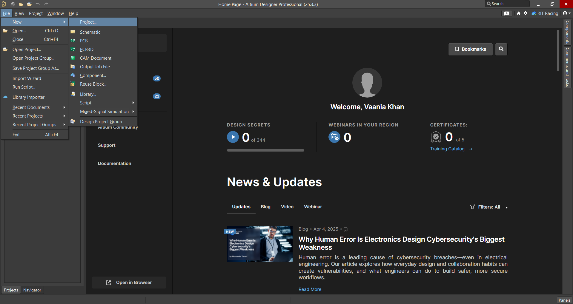
Task: Click the Output Job File icon
Action: click(73, 67)
